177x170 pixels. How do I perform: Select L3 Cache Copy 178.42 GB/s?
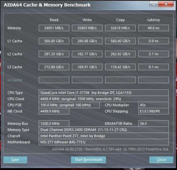coord(120,67)
